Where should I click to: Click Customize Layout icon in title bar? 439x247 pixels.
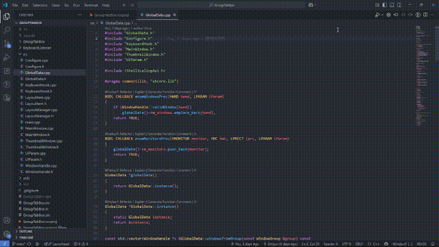pyautogui.click(x=377, y=5)
